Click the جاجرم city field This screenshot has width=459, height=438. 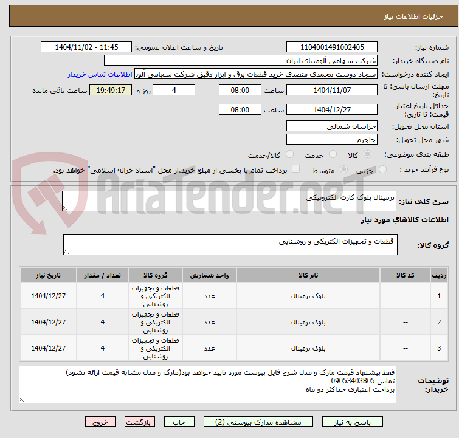(x=332, y=140)
